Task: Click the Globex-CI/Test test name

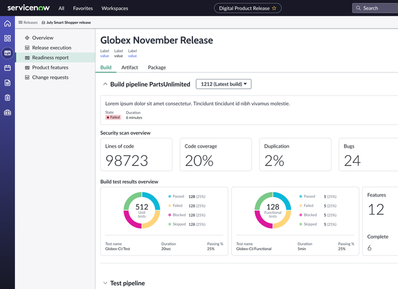Action: (118, 249)
